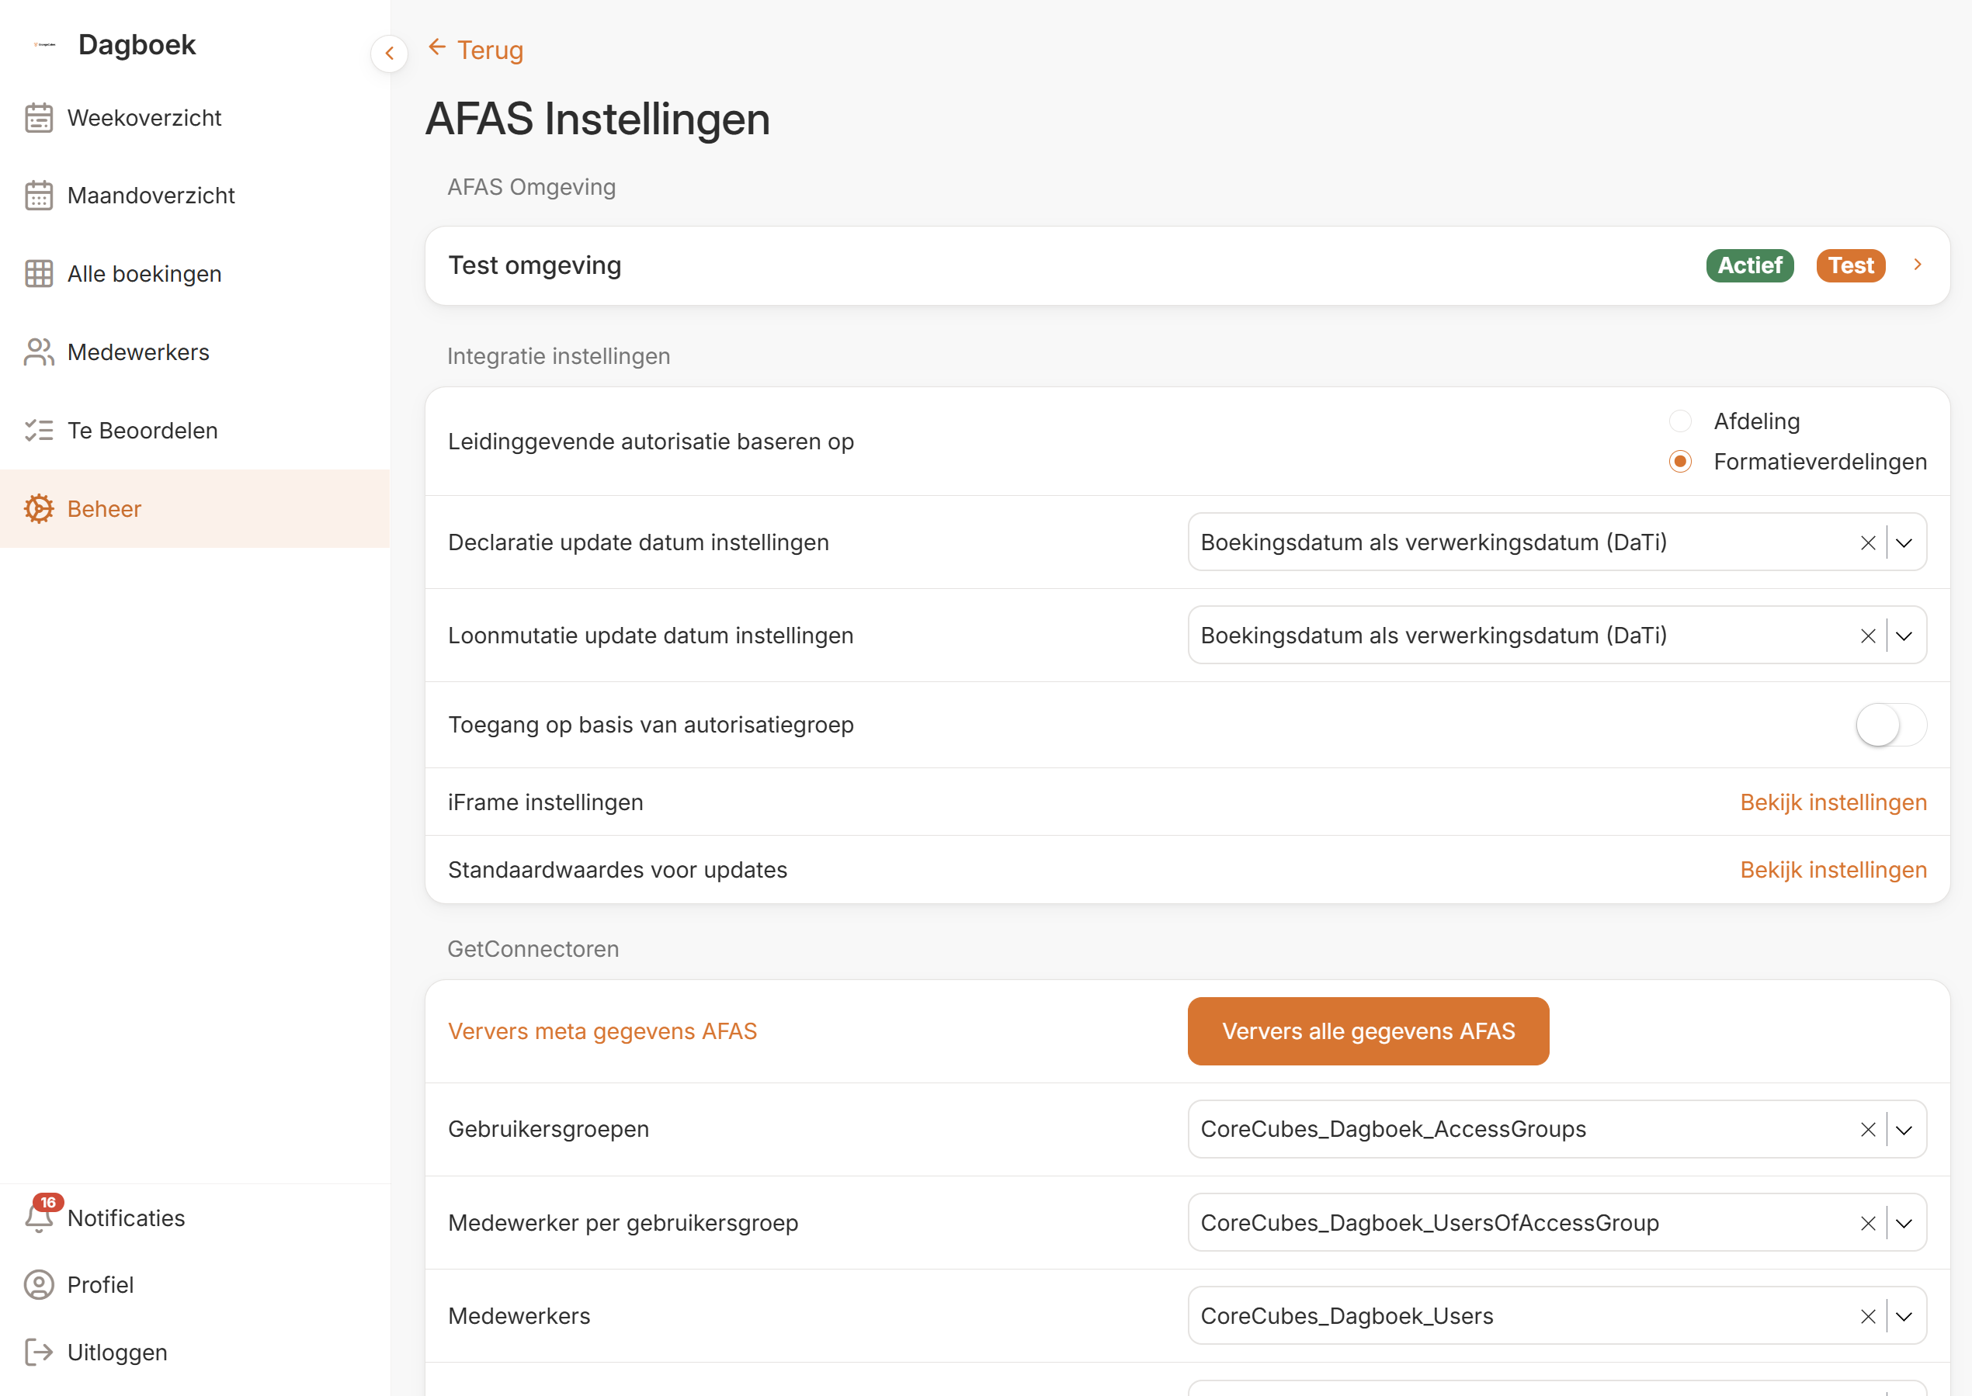View iFrame instellingen via Bekijk instellingen

(1833, 802)
